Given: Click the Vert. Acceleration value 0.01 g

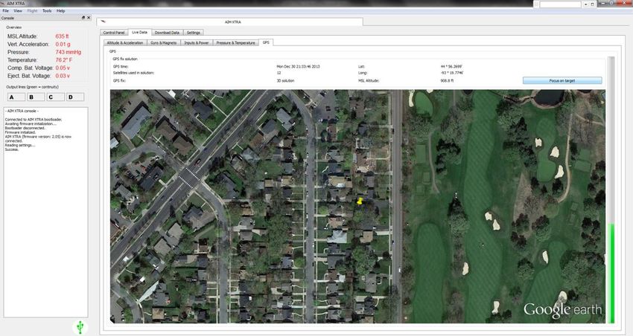Looking at the screenshot, I should click(63, 45).
